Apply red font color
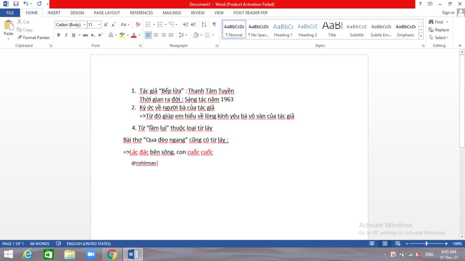Screen dimensions: 465x261 (134, 35)
